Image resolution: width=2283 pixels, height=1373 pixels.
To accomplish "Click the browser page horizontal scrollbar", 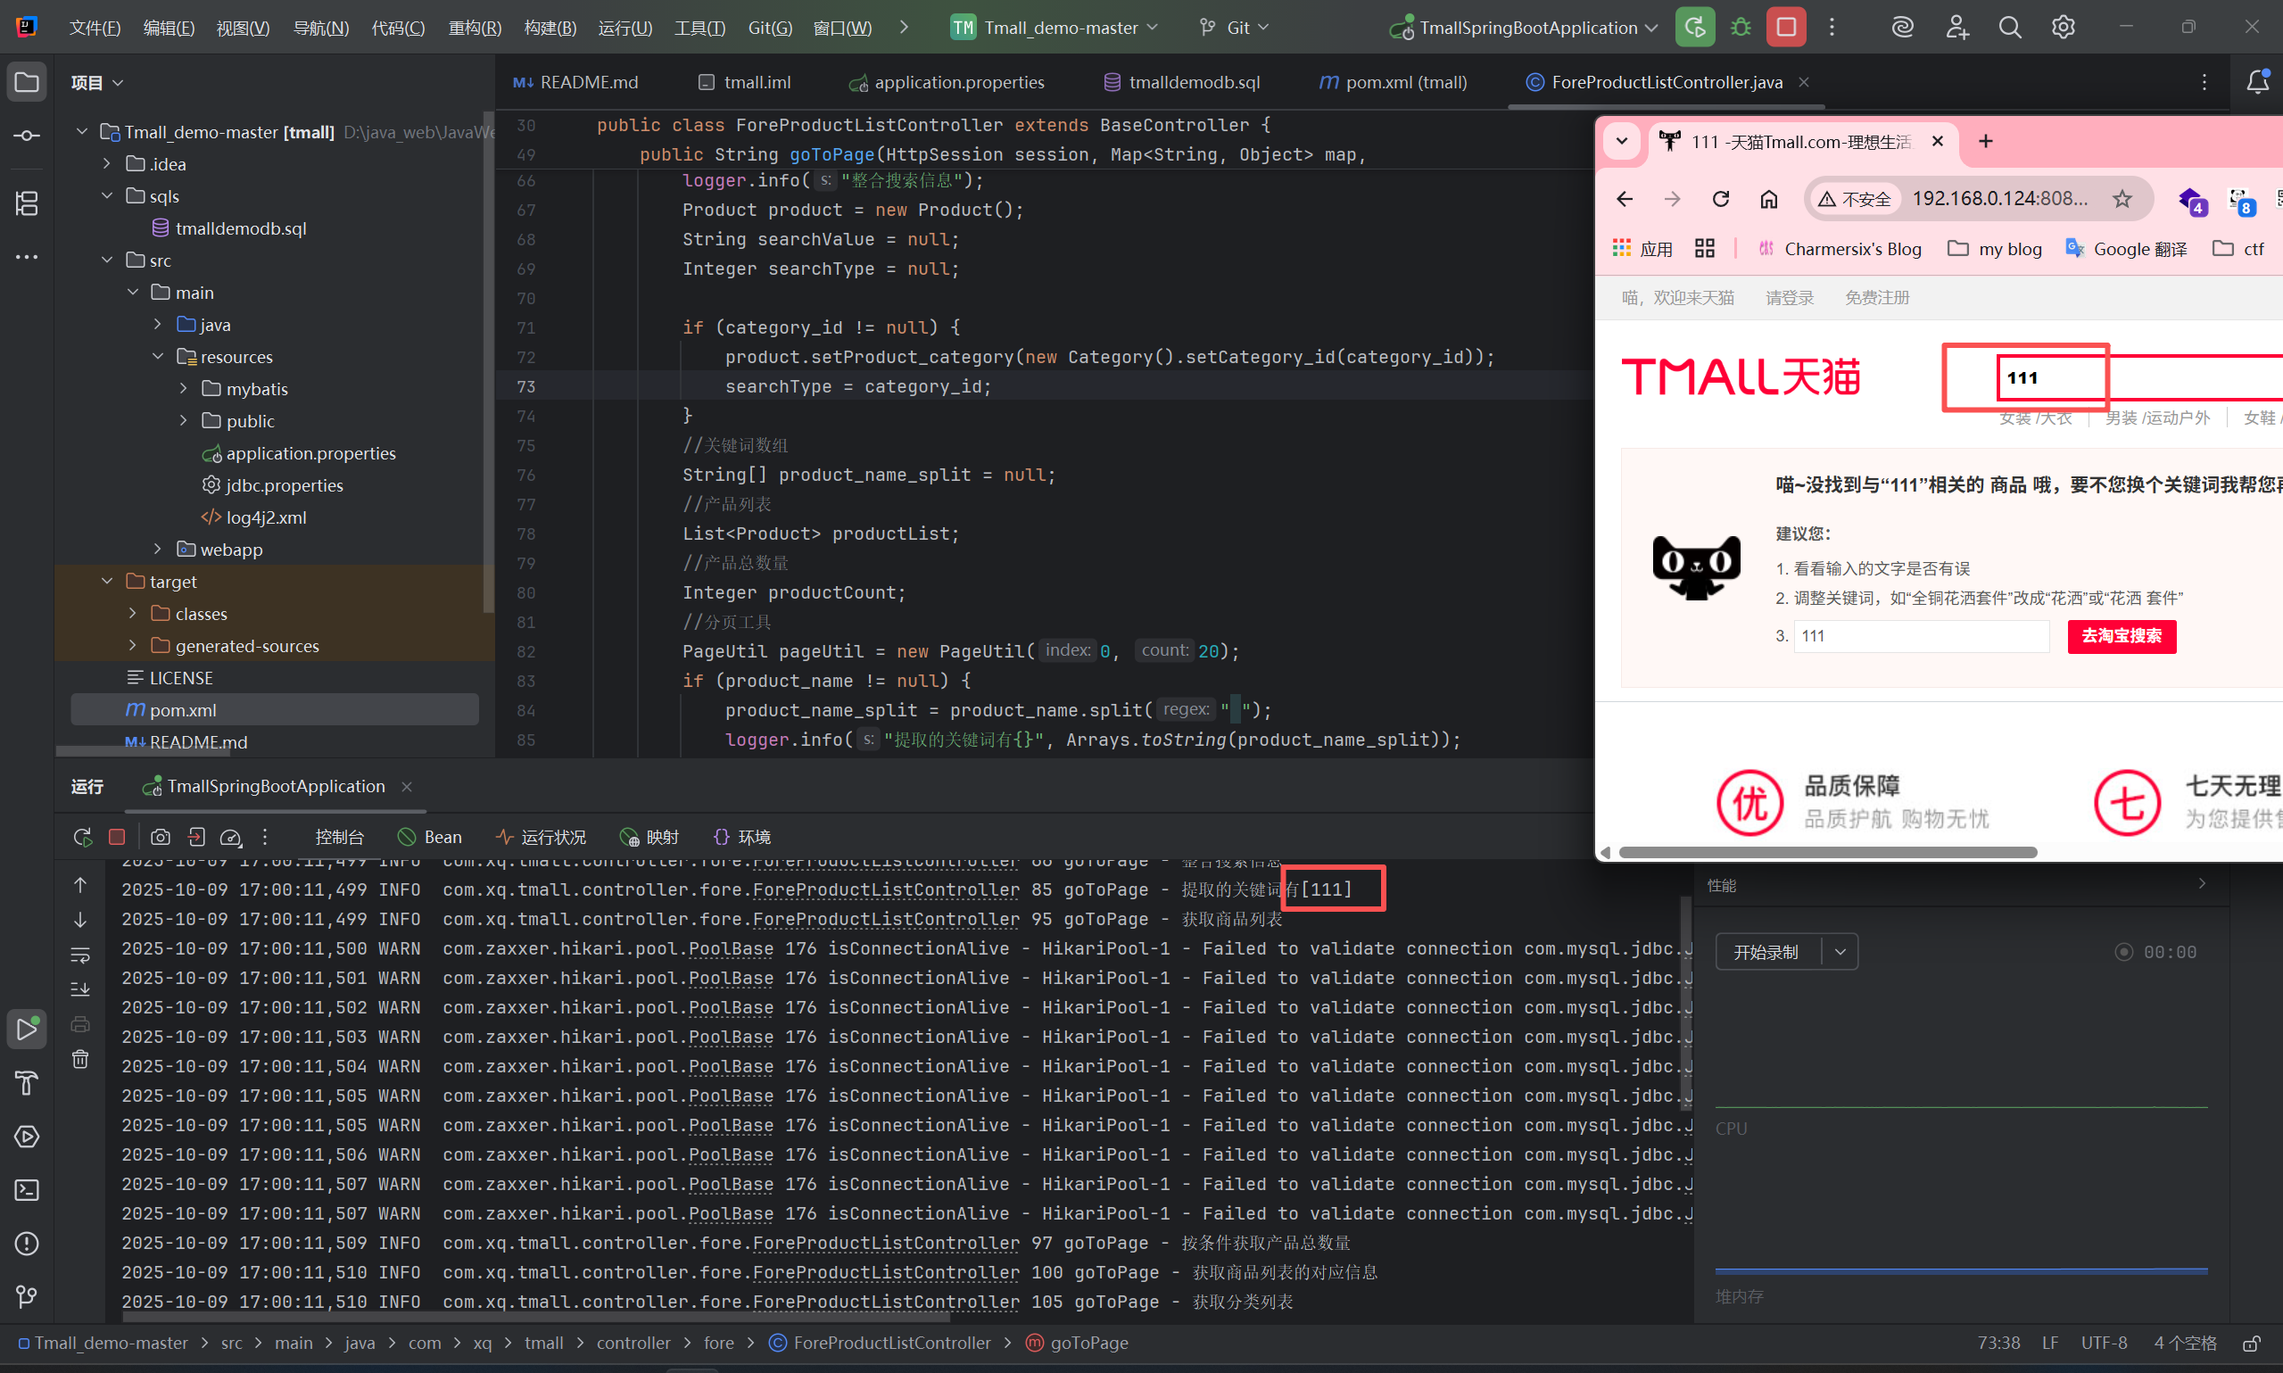I will tap(1827, 852).
